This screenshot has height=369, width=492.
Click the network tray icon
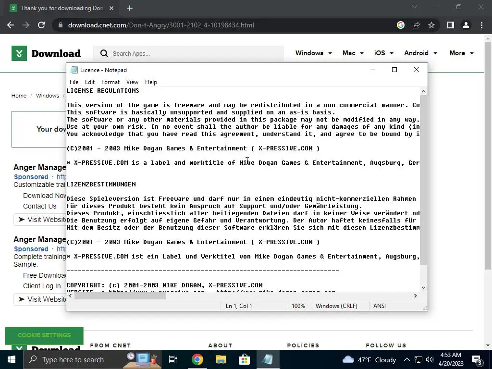(418, 359)
